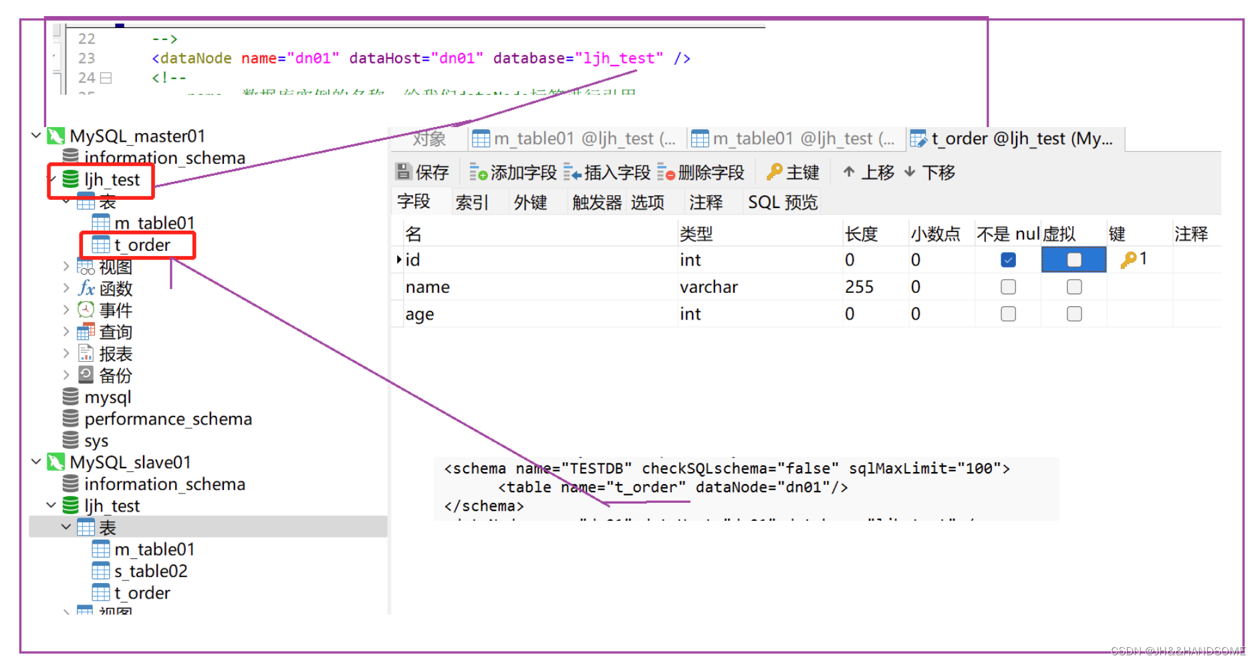The width and height of the screenshot is (1256, 662).
Task: Click the 'age' field name cell
Action: [540, 314]
